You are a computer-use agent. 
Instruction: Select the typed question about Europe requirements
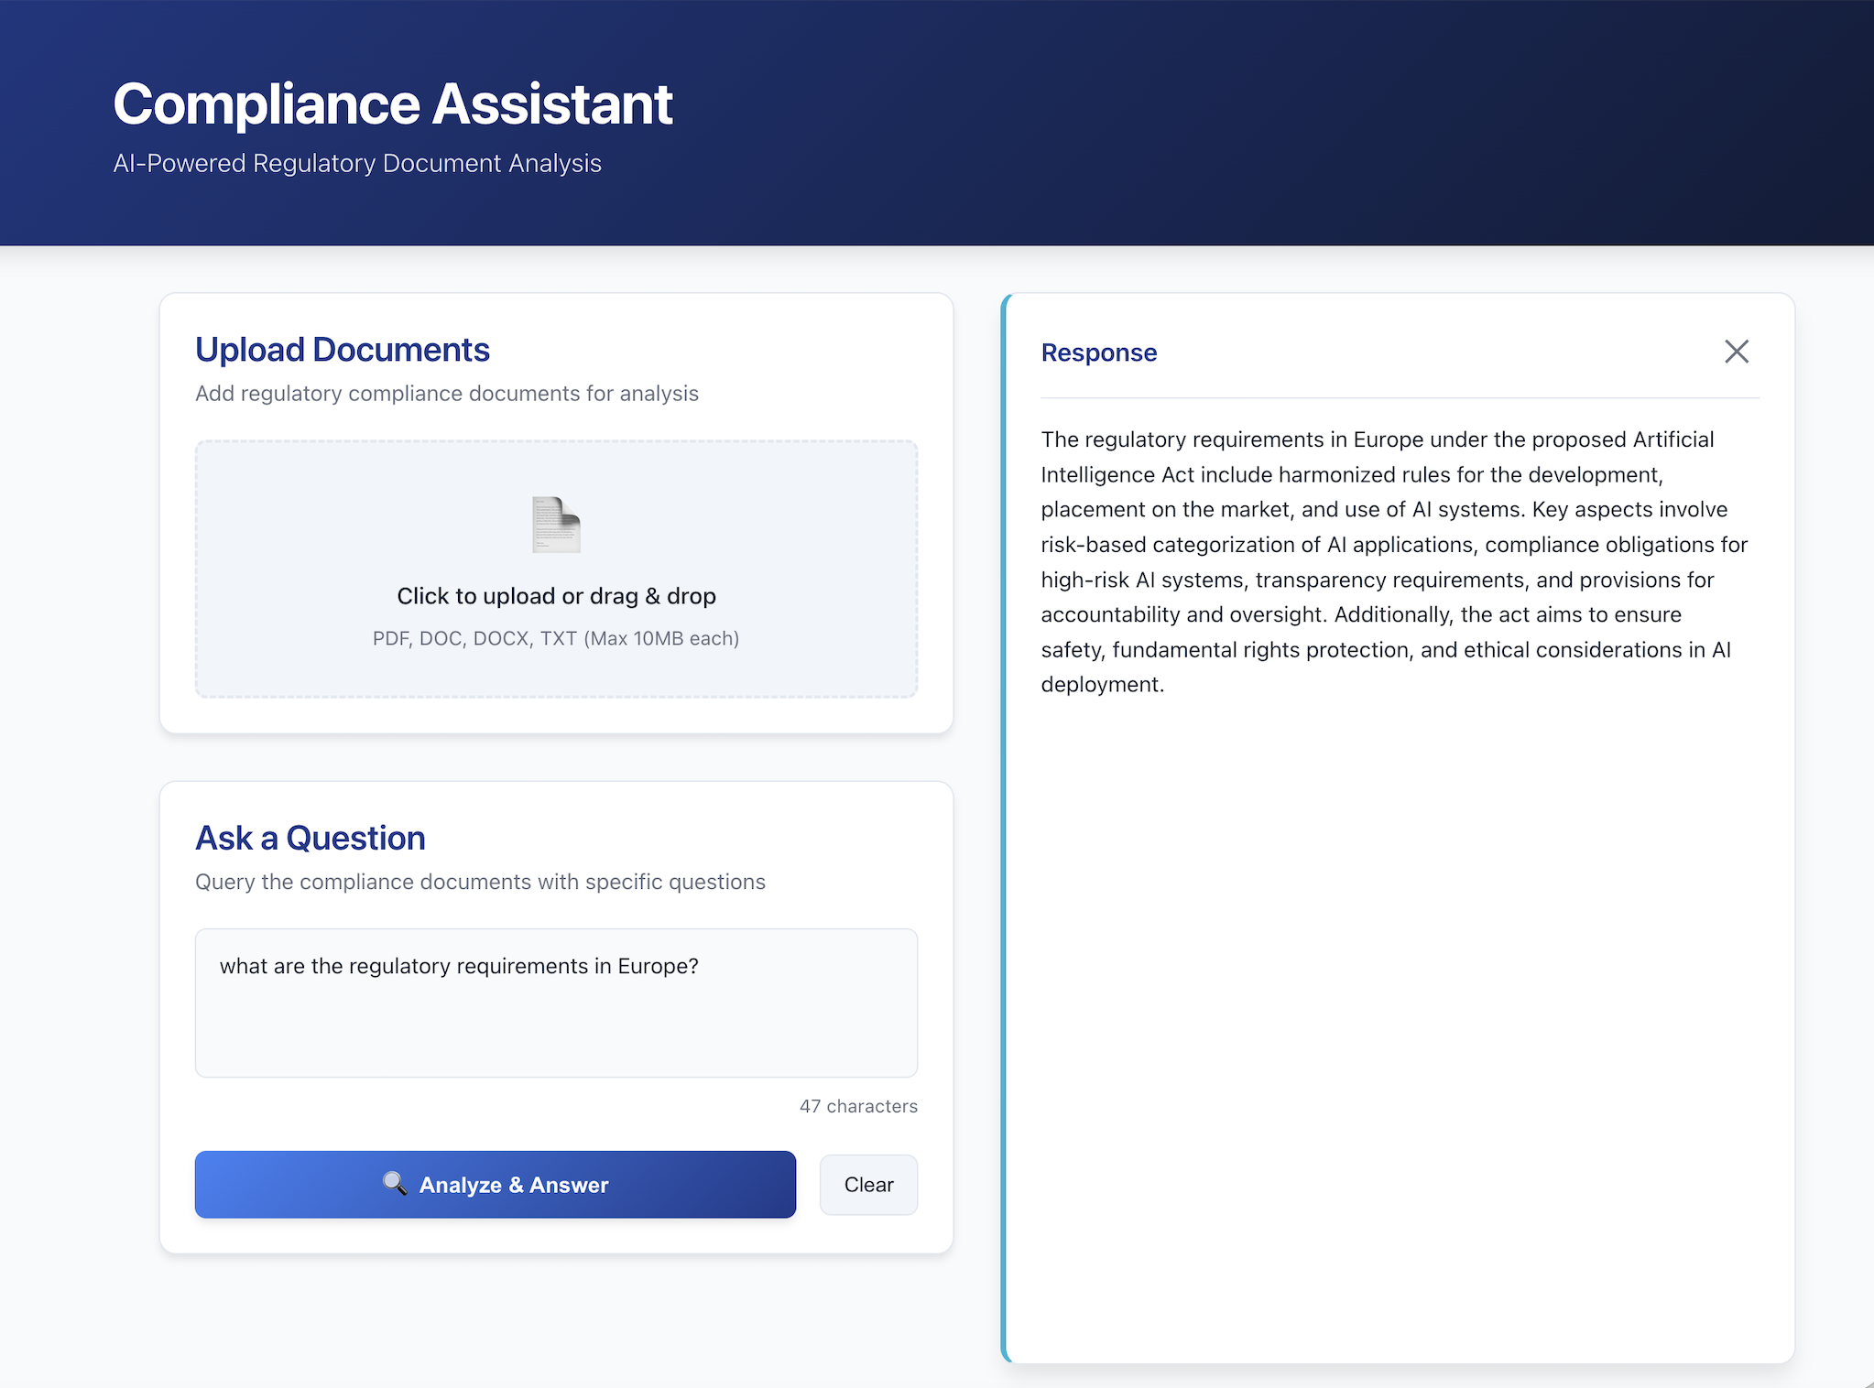[458, 966]
